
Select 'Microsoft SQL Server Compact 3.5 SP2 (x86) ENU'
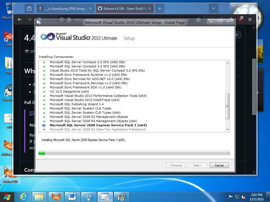point(87,62)
